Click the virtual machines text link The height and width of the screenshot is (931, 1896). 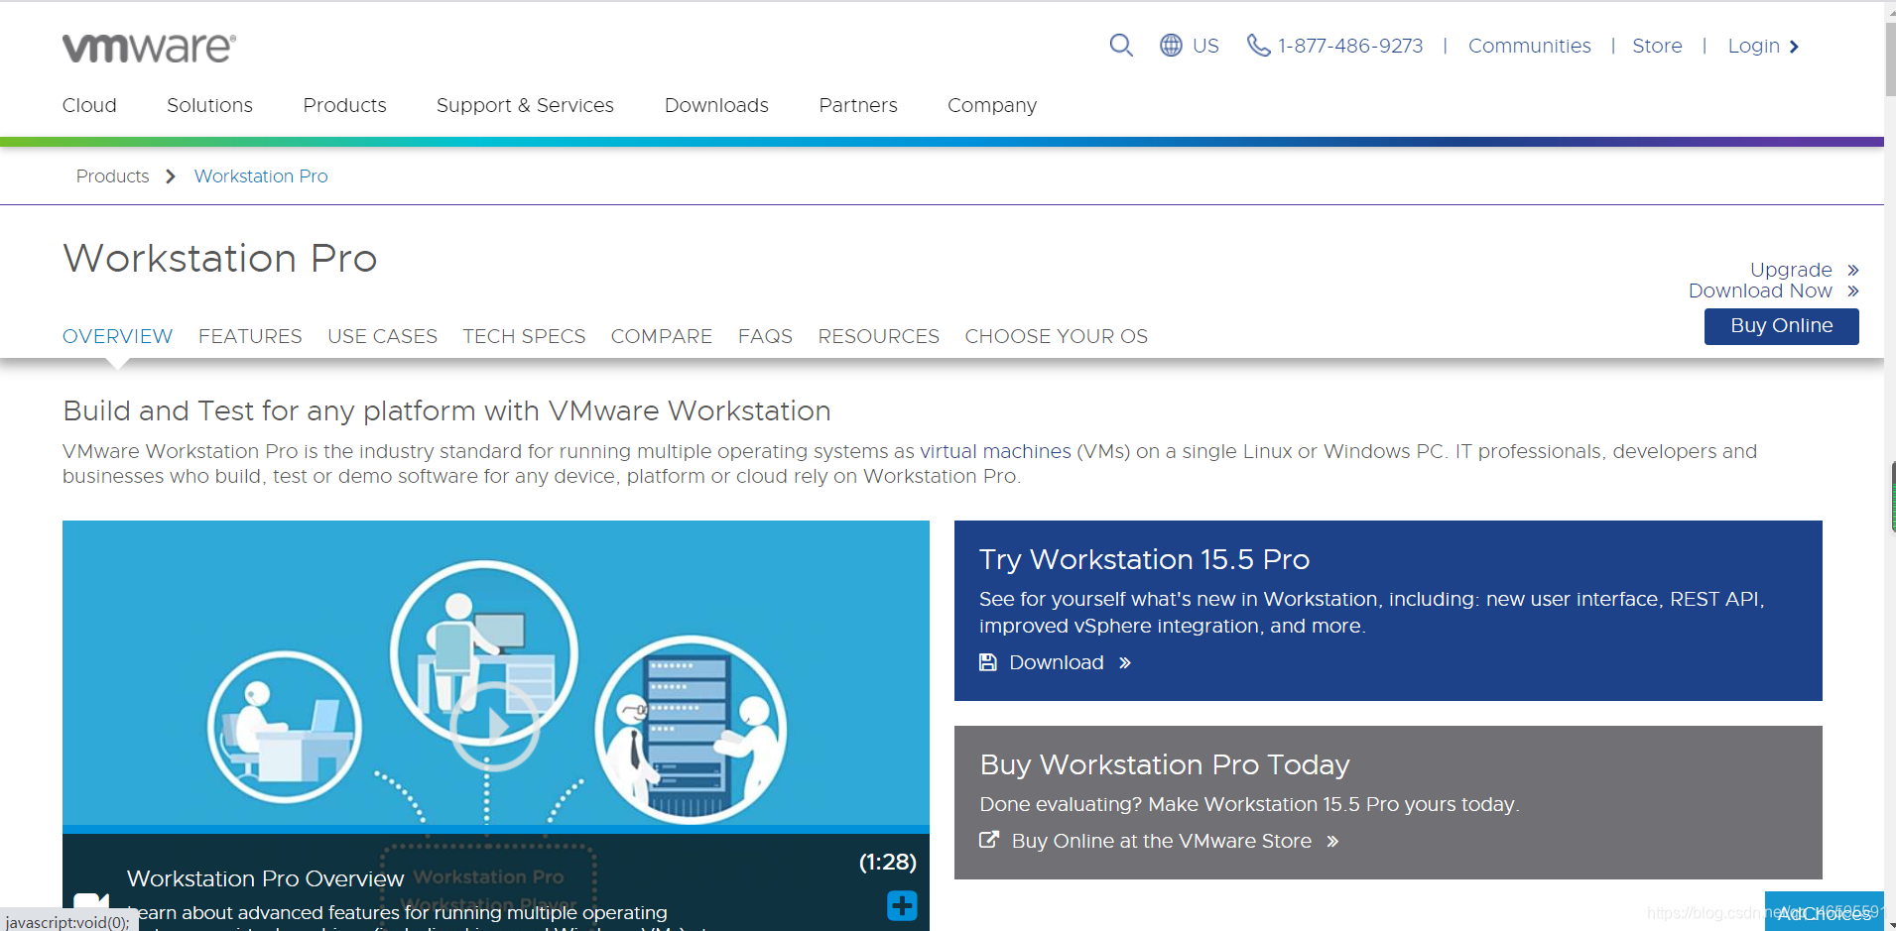pos(995,451)
